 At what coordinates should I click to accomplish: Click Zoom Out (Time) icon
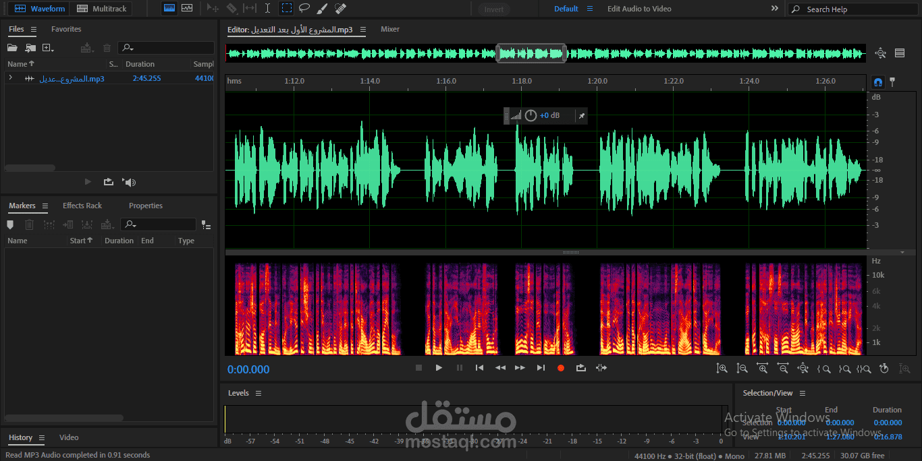click(783, 369)
